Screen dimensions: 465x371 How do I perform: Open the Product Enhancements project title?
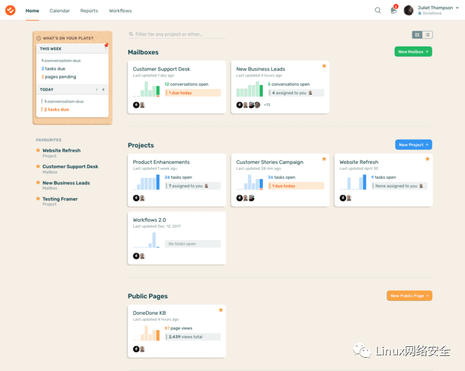tap(161, 162)
